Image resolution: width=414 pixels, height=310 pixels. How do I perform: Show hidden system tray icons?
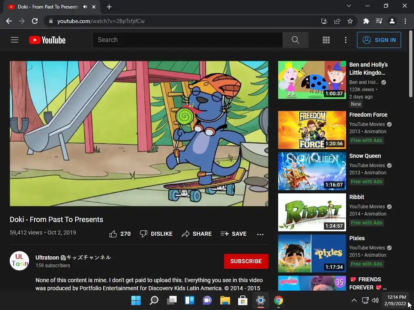[x=354, y=300]
